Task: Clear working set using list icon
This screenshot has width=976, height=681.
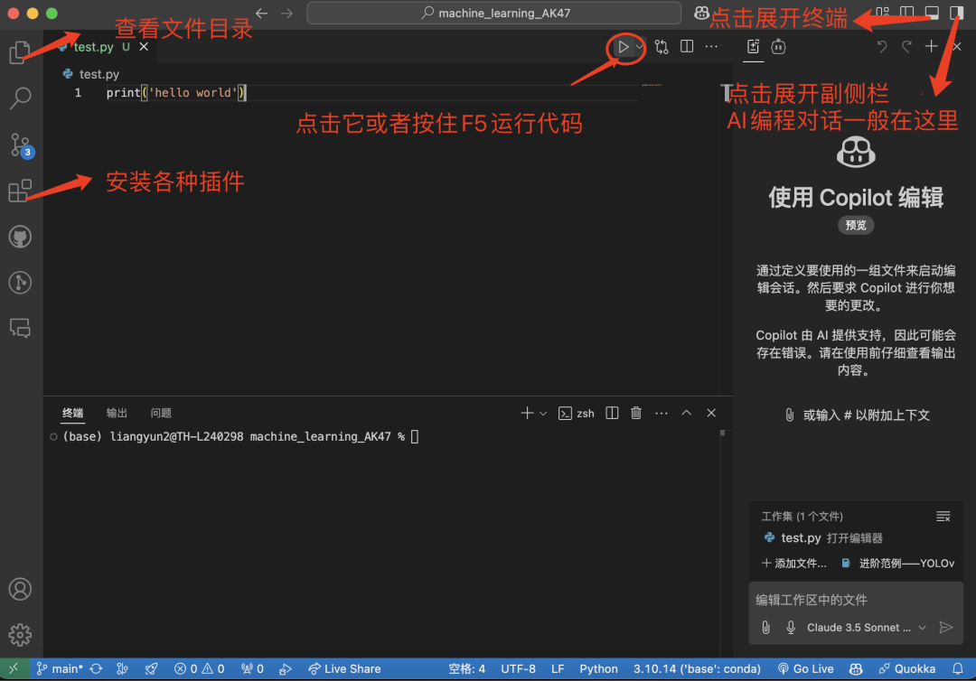Action: click(x=943, y=517)
